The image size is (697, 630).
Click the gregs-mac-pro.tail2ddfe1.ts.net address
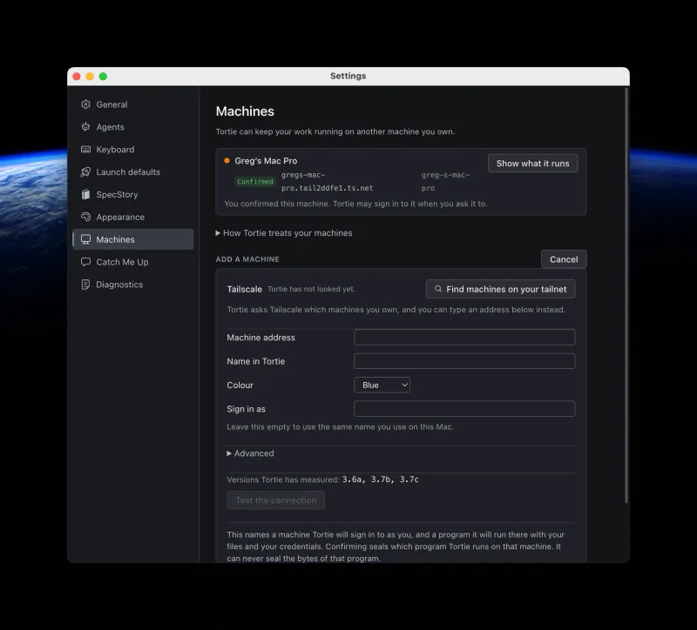pyautogui.click(x=328, y=182)
